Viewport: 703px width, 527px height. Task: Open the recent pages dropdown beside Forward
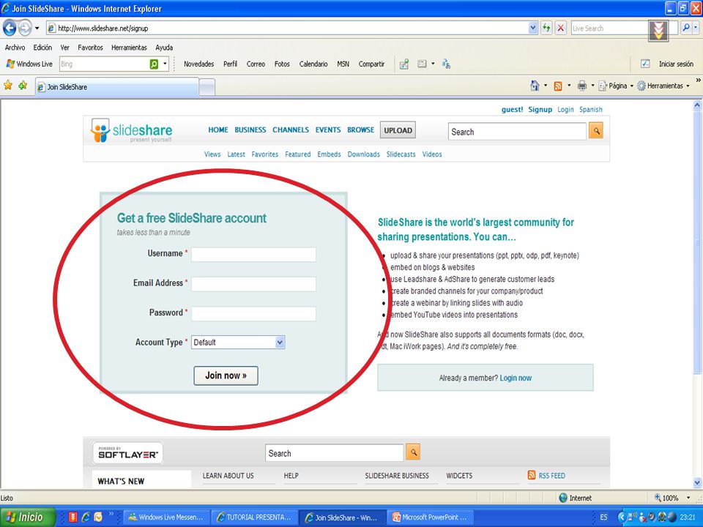(x=37, y=29)
